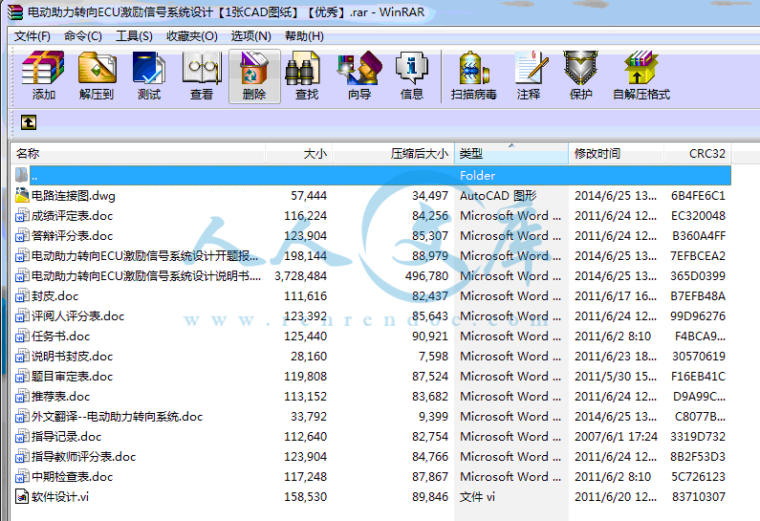Sort by the CRC32 column header

click(698, 154)
